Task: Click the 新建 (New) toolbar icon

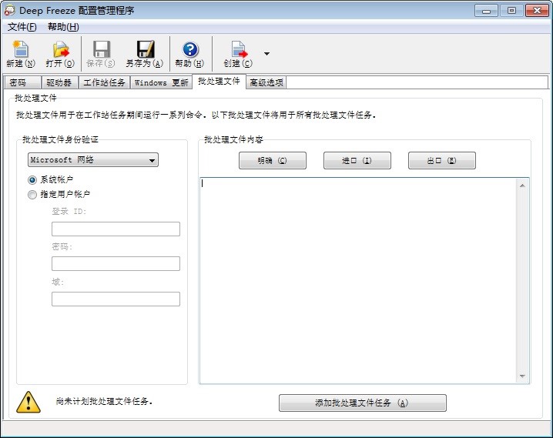Action: (21, 50)
